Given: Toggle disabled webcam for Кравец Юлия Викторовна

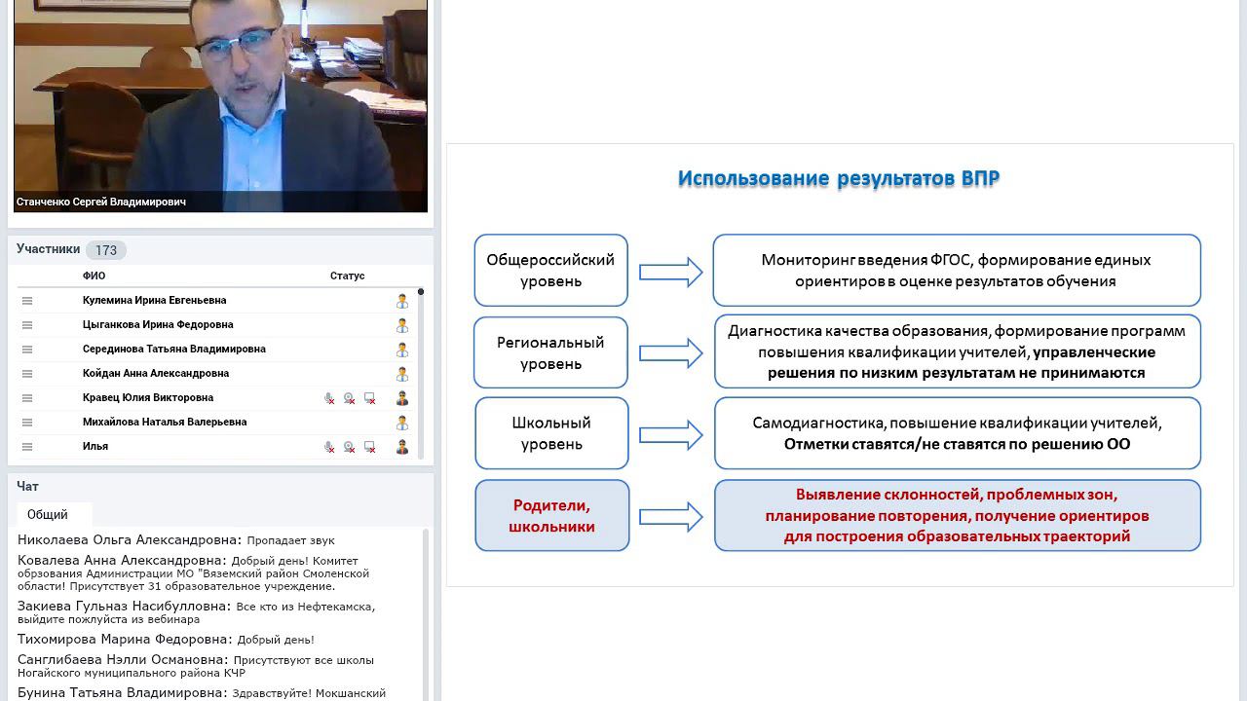Looking at the screenshot, I should (x=349, y=398).
